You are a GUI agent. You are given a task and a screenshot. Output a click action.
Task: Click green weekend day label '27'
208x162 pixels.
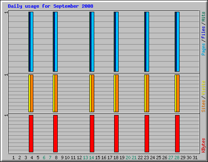171,158
